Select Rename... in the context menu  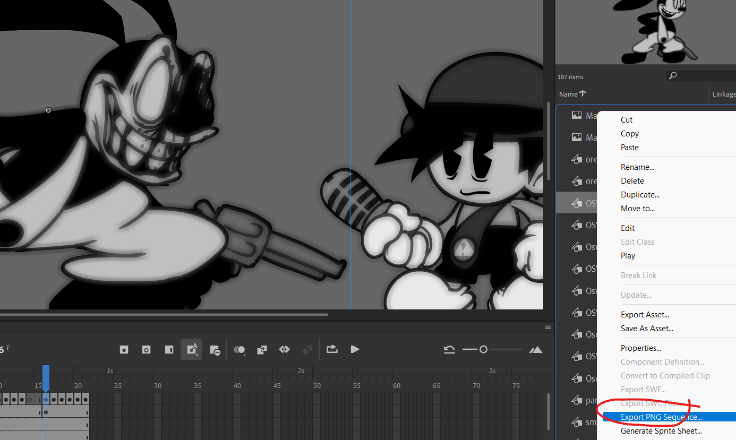(x=637, y=167)
